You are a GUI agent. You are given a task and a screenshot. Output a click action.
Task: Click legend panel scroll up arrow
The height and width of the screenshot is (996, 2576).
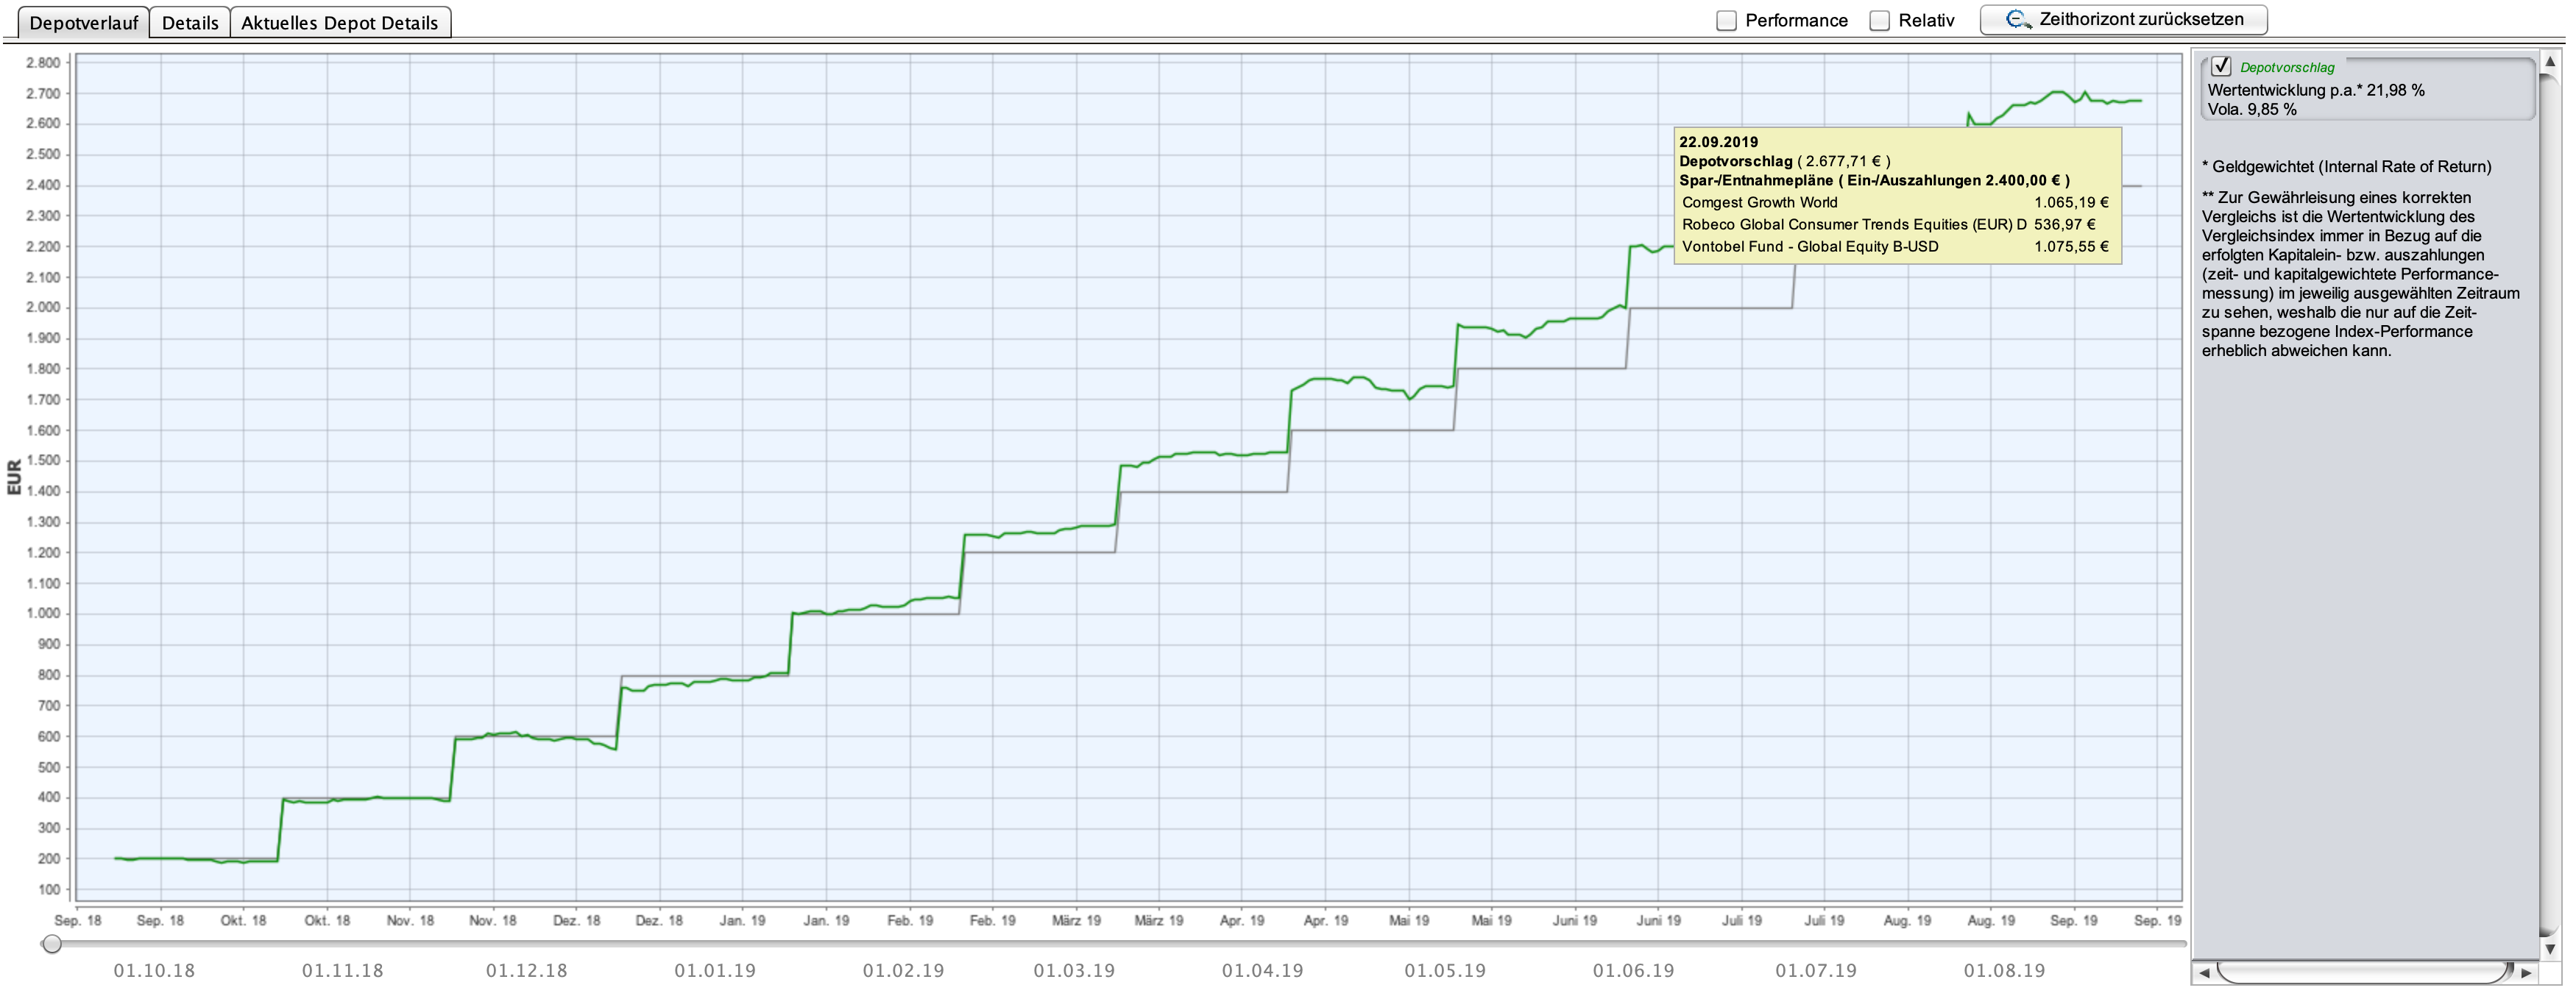pyautogui.click(x=2550, y=62)
